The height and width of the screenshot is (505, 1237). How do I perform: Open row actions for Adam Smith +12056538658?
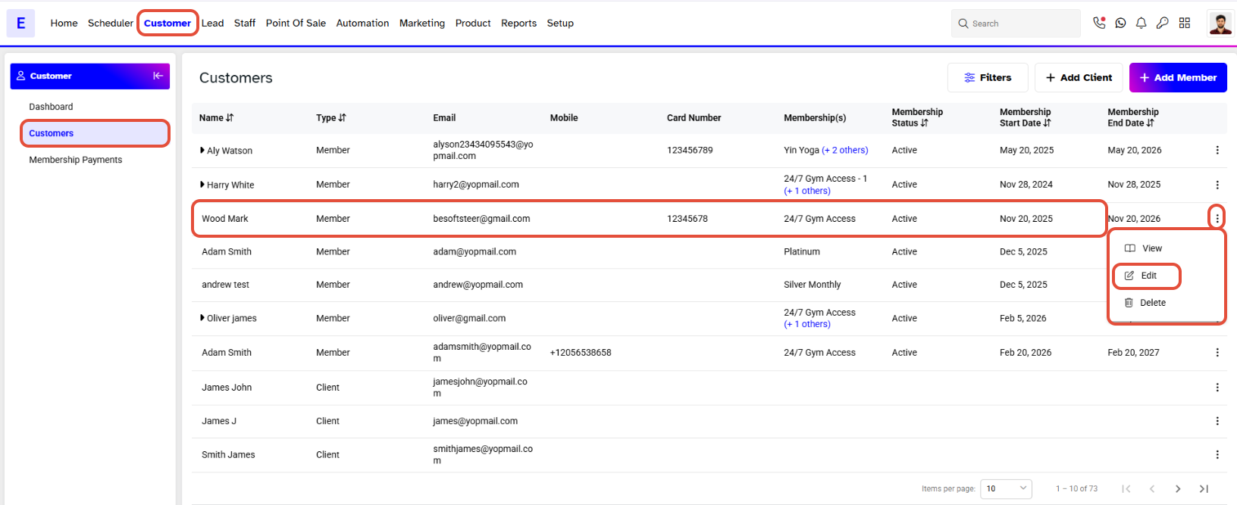pyautogui.click(x=1217, y=352)
